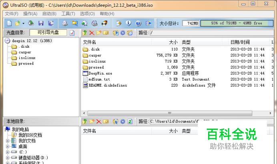Click the Save As icon
The width and height of the screenshot is (277, 164).
[51, 23]
